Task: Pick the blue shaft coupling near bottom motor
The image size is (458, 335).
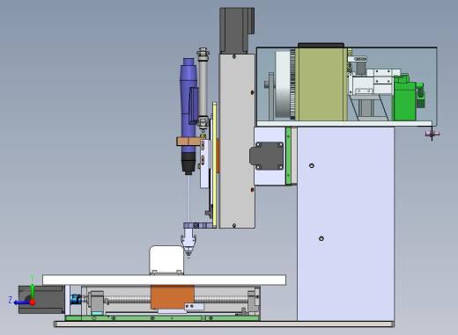Action: pyautogui.click(x=76, y=300)
